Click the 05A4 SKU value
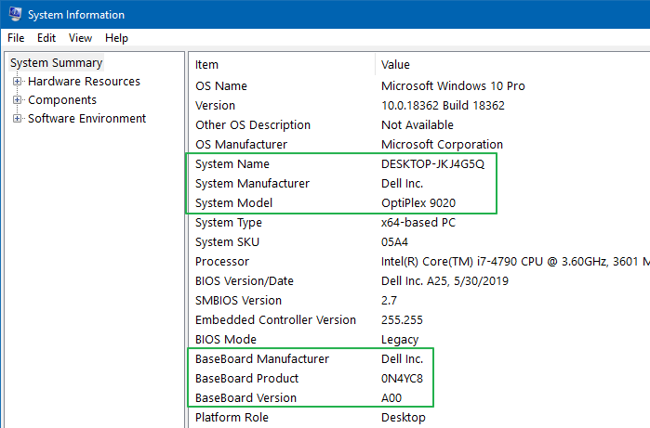650x428 pixels. pos(394,241)
